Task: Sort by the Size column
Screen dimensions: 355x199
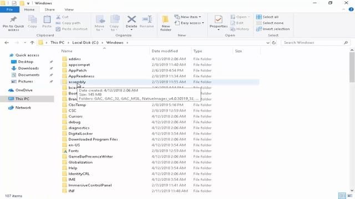Action: click(x=239, y=51)
